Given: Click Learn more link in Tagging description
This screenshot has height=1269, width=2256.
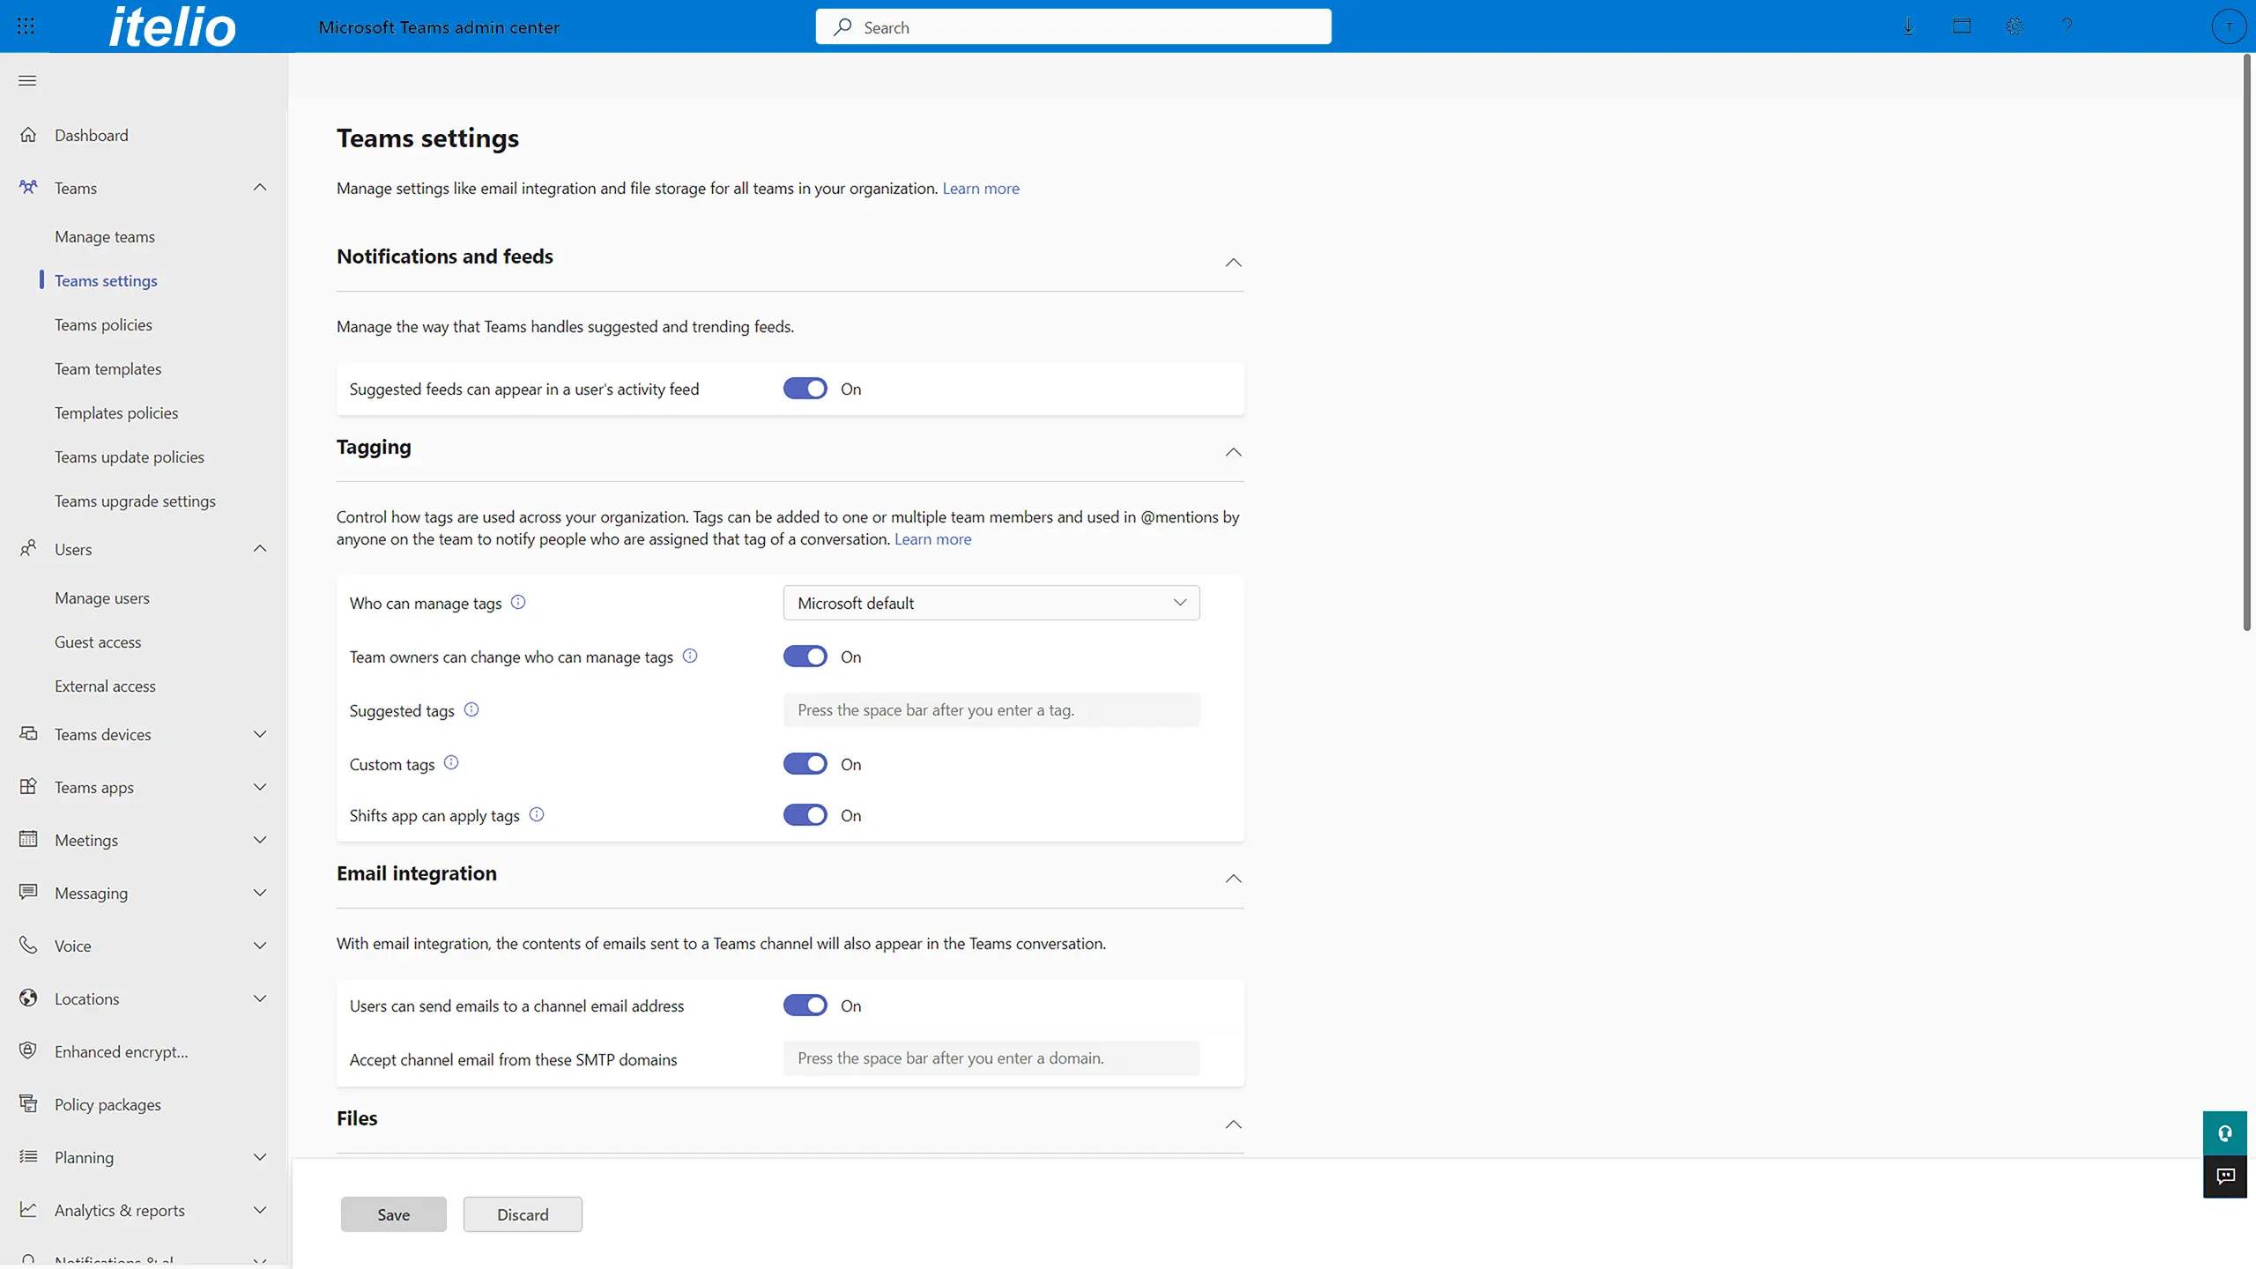Looking at the screenshot, I should (x=932, y=538).
